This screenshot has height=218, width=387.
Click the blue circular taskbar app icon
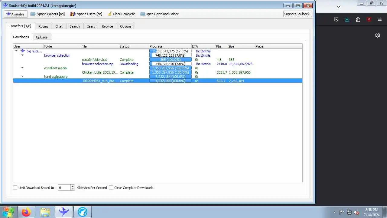pyautogui.click(x=83, y=212)
